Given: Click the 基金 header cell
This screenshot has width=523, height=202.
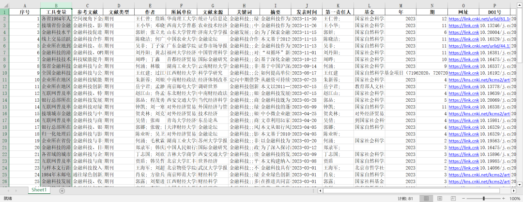Looking at the screenshot, I should pos(369,12).
